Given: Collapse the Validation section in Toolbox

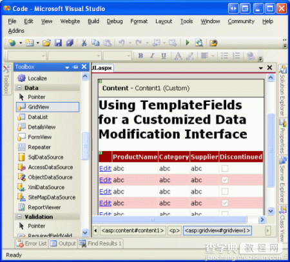Looking at the screenshot, I should pos(19,217).
